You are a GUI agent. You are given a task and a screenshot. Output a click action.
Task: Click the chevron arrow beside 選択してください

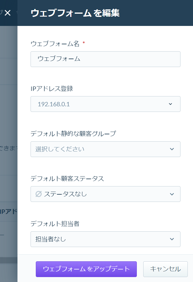pyautogui.click(x=172, y=149)
